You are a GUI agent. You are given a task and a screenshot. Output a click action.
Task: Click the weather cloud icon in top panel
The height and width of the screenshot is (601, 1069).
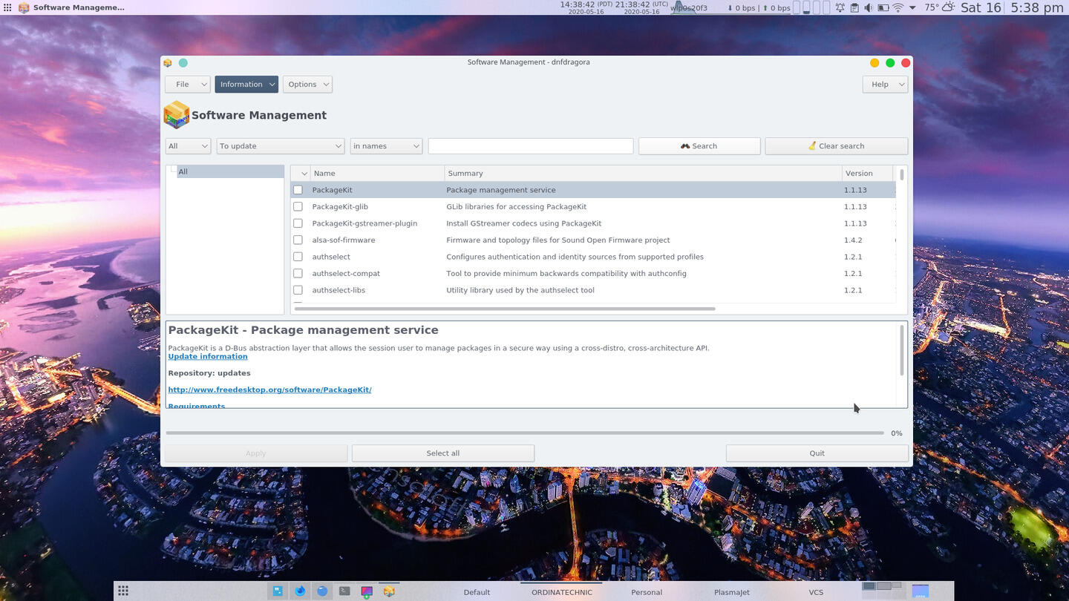point(948,7)
